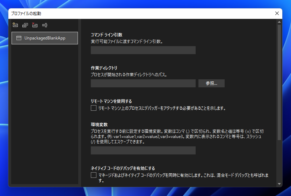Image resolution: width=291 pixels, height=196 pixels.
Task: Click the ネイティブ コードのデバッグを有効にする heading
Action: (x=123, y=168)
